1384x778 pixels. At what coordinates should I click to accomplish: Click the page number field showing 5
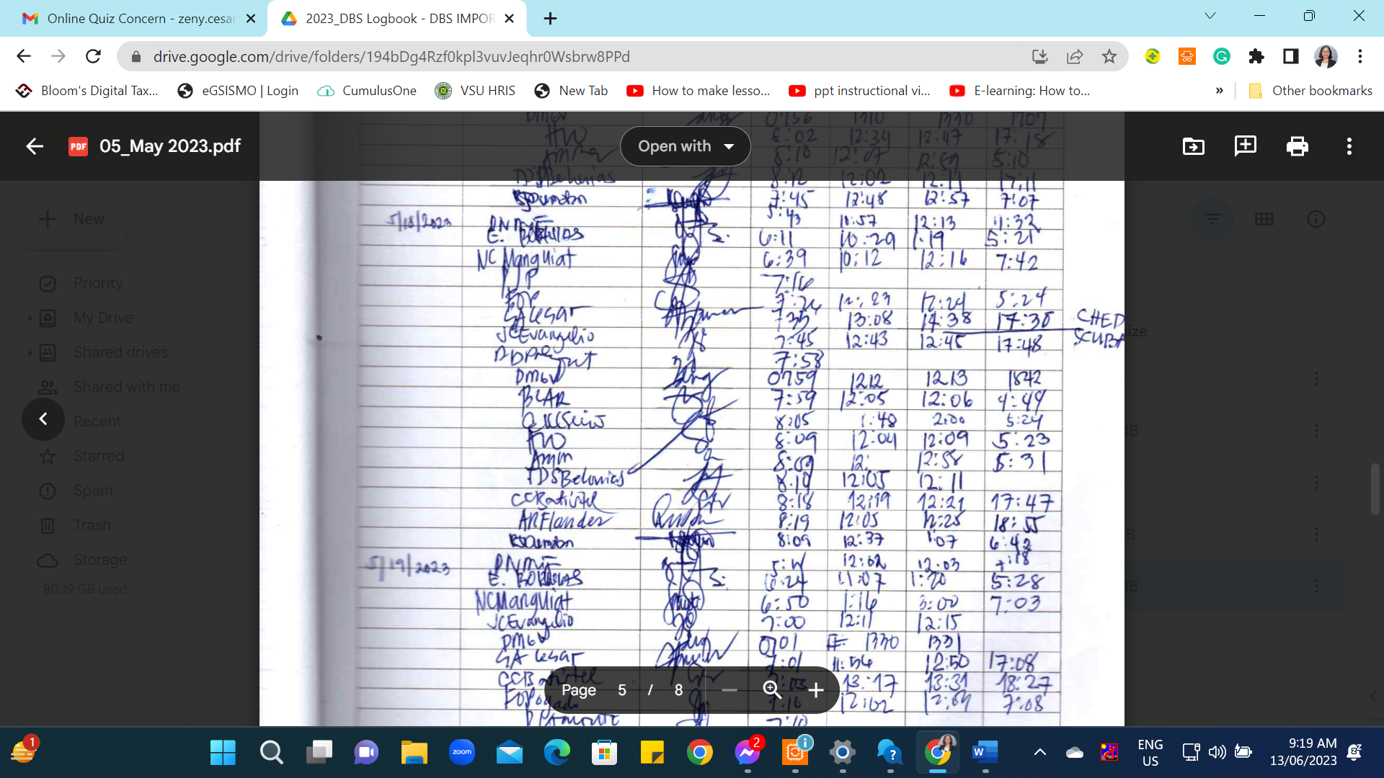[621, 690]
